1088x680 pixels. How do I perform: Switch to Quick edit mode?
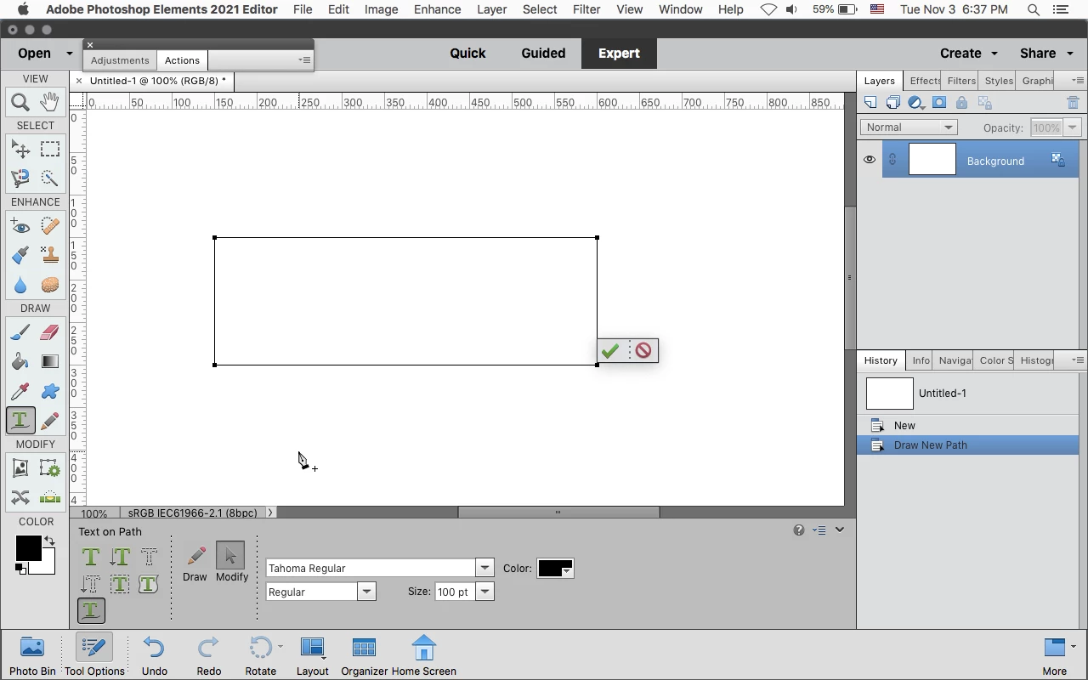[x=467, y=53]
